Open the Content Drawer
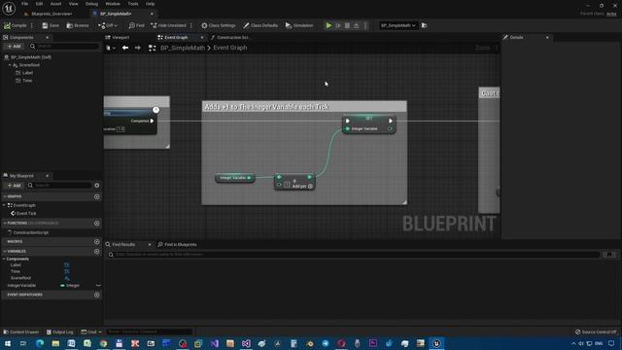Image resolution: width=622 pixels, height=350 pixels. pyautogui.click(x=21, y=332)
